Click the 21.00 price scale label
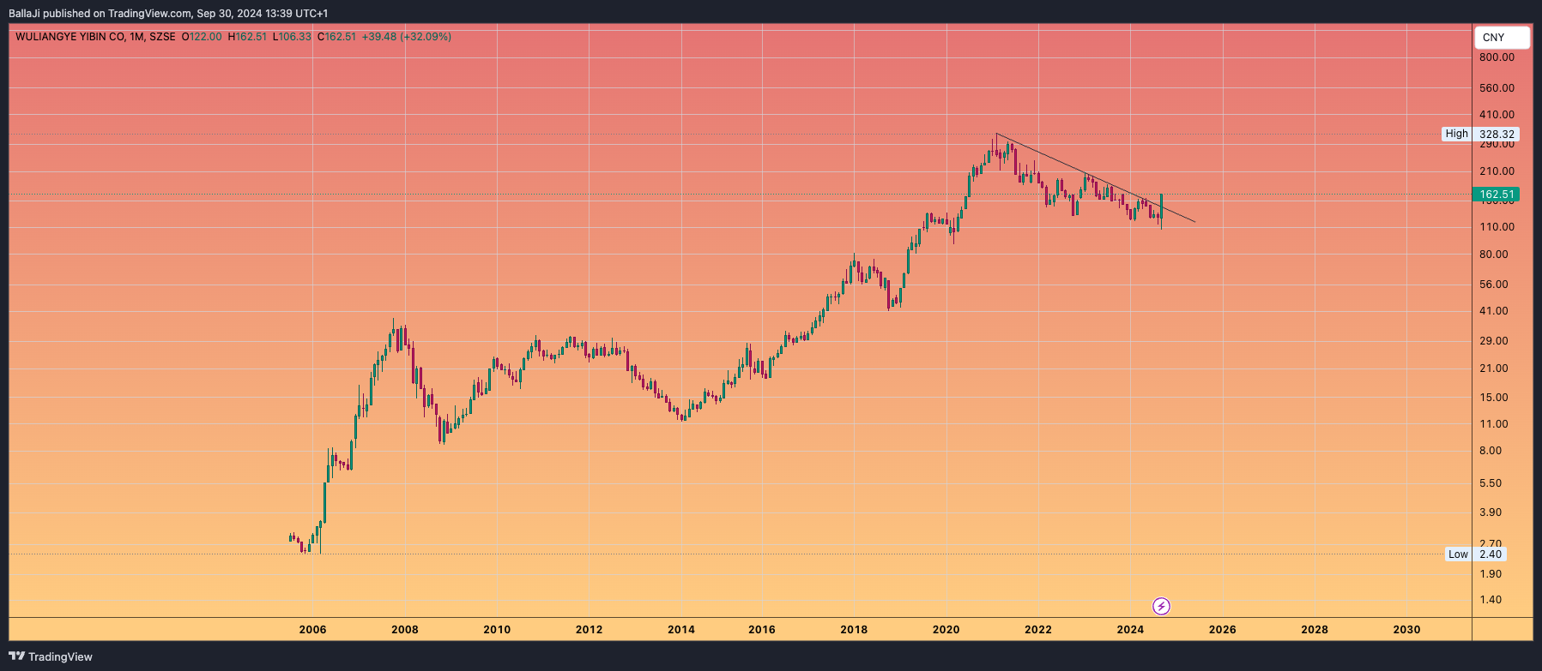Image resolution: width=1542 pixels, height=671 pixels. (1494, 368)
